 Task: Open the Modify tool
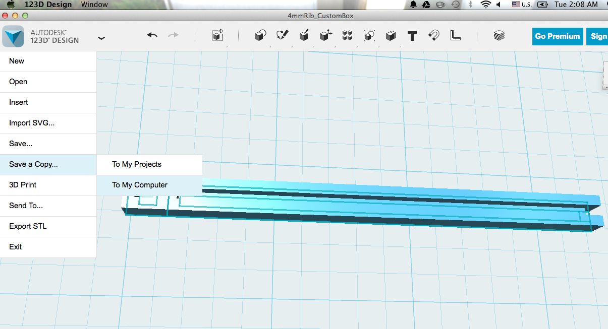tap(325, 36)
